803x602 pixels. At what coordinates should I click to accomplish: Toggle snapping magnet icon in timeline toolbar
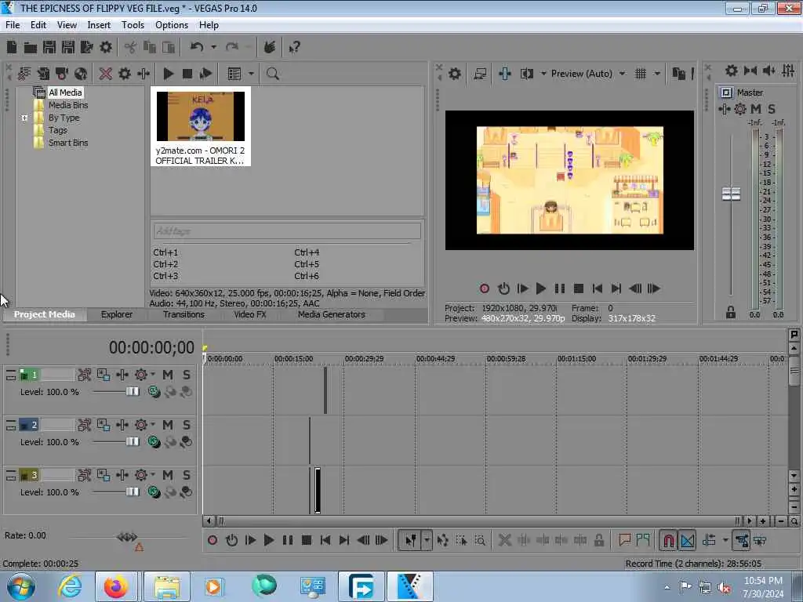[x=668, y=540]
